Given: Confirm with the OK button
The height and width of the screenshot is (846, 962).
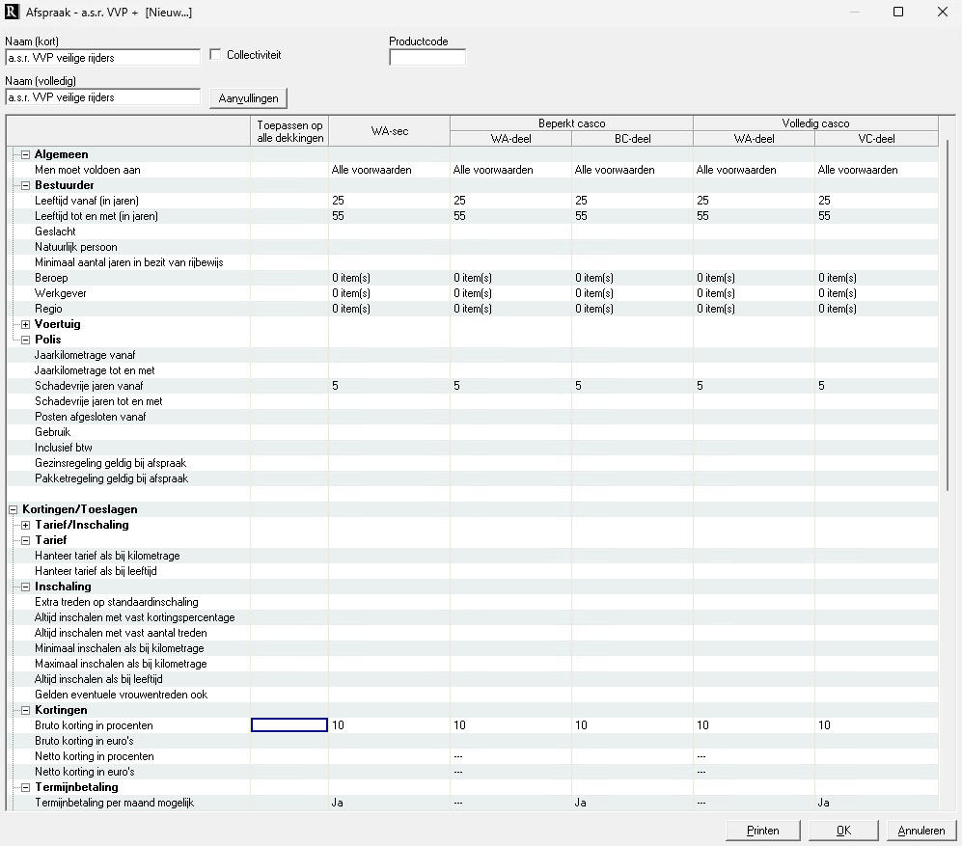Looking at the screenshot, I should 843,830.
